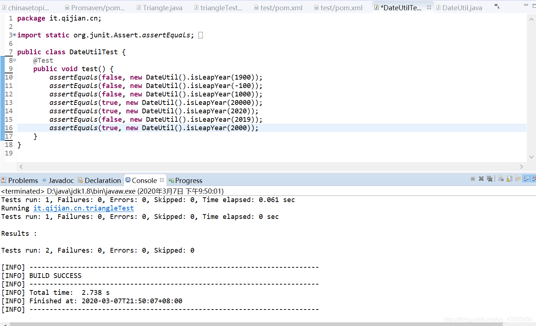Image resolution: width=536 pixels, height=326 pixels.
Task: Minimize the editor area
Action: coord(526,5)
